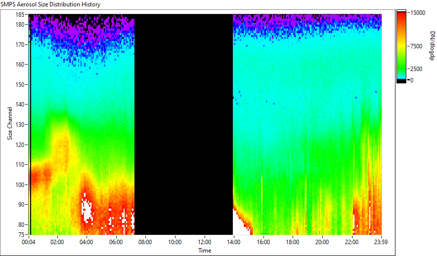
Task: Click the 12:00 time axis label
Action: point(204,242)
